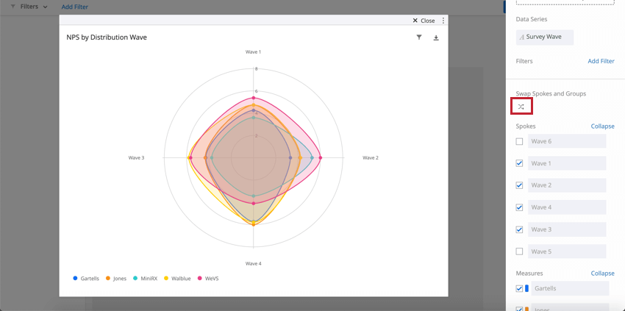Uncheck the Wave 1 spoke checkbox
This screenshot has height=311, width=625.
point(520,163)
